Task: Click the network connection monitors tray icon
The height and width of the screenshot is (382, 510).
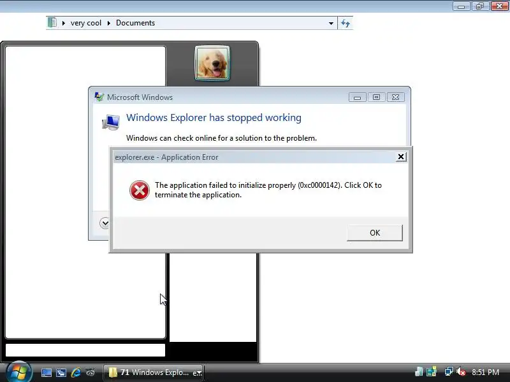Action: (x=449, y=372)
